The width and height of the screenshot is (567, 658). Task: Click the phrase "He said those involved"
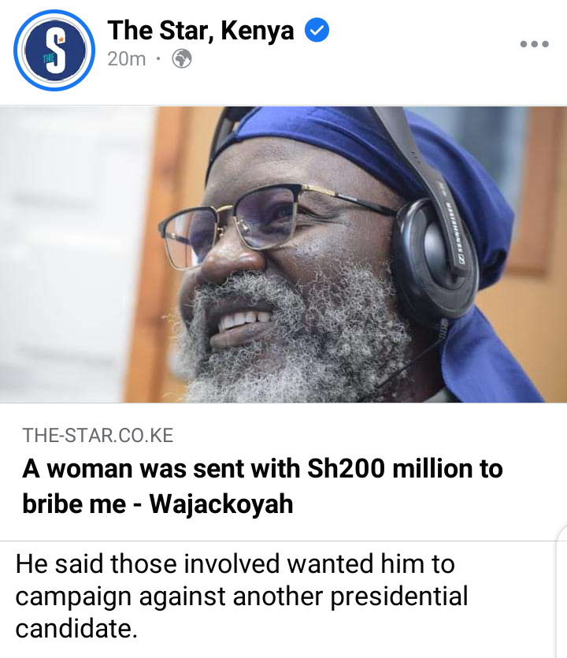[x=147, y=563]
